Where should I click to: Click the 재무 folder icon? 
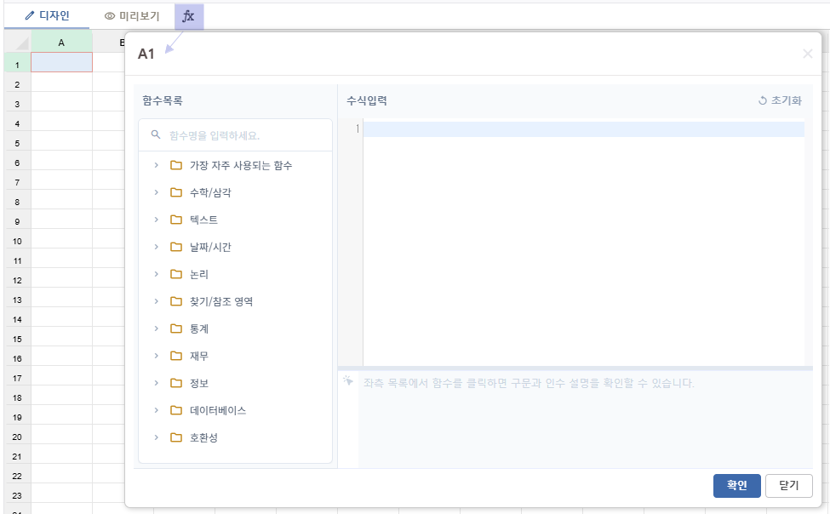(176, 356)
